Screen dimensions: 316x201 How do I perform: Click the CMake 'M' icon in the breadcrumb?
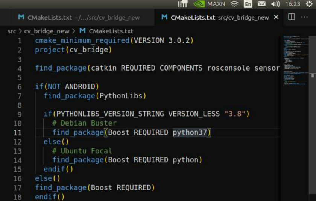pyautogui.click(x=82, y=31)
